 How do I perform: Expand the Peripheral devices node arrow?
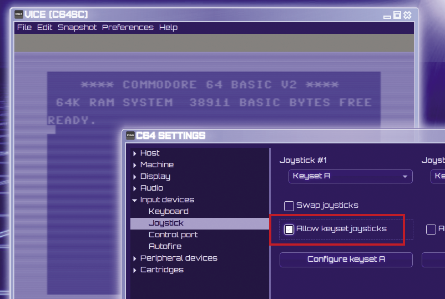click(134, 258)
